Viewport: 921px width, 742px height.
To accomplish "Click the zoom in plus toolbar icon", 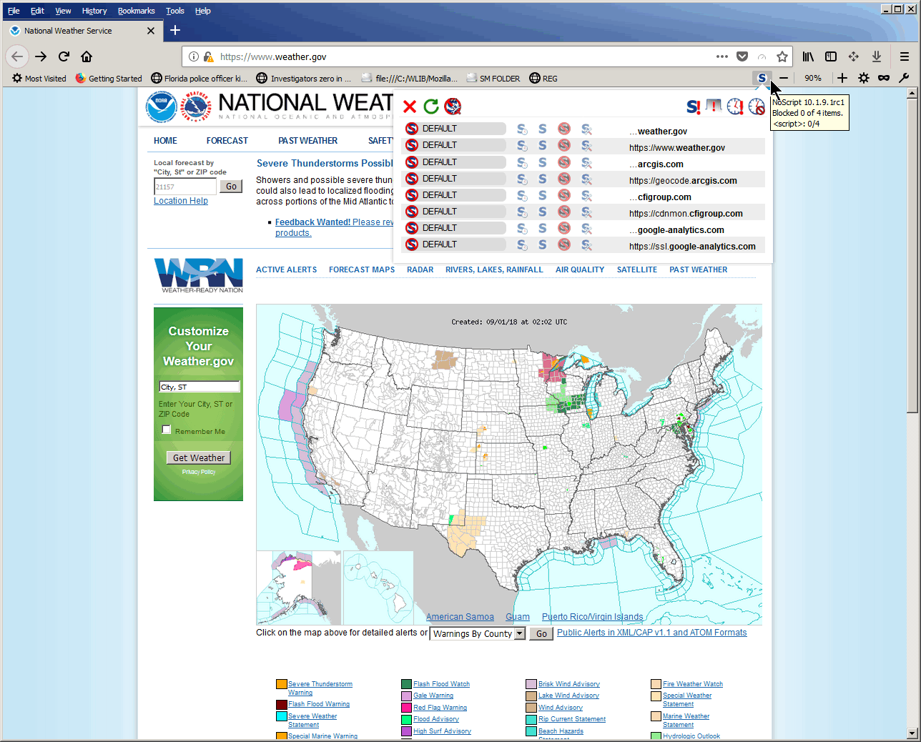I will (842, 78).
